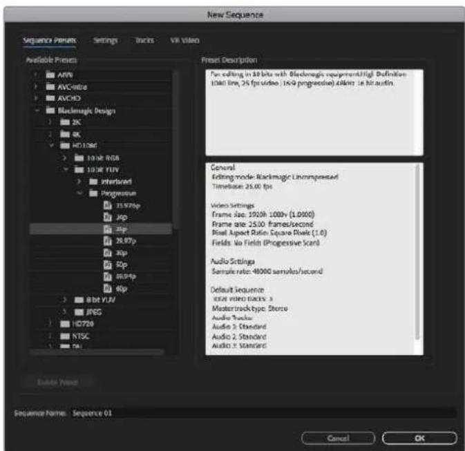465x451 pixels.
Task: Click the highlighted 25p preset file icon
Action: (107, 229)
